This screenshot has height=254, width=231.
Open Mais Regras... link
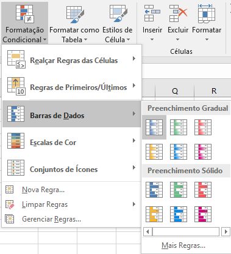tap(183, 245)
